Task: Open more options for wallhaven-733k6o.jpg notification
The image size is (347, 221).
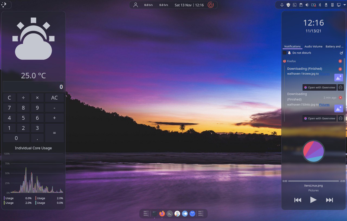Action: (x=341, y=118)
